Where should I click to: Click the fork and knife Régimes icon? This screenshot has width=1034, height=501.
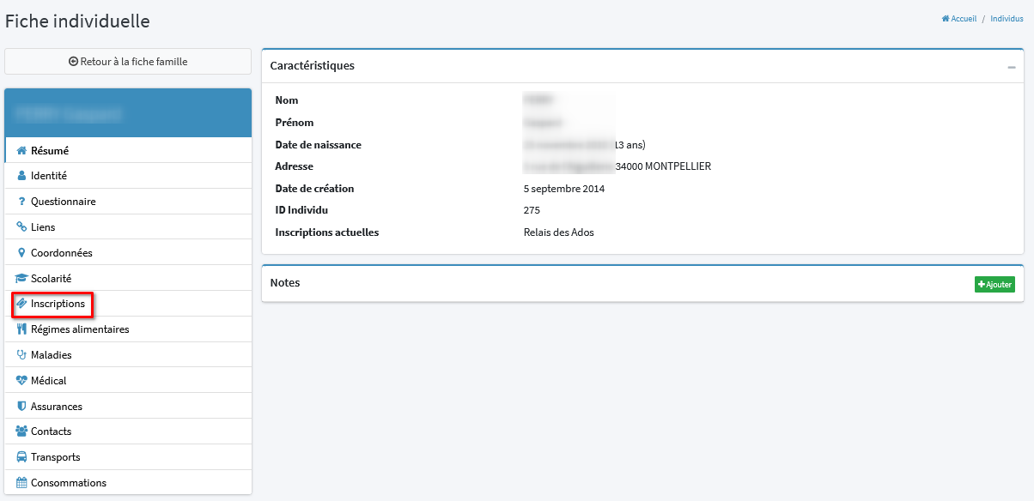coord(22,329)
